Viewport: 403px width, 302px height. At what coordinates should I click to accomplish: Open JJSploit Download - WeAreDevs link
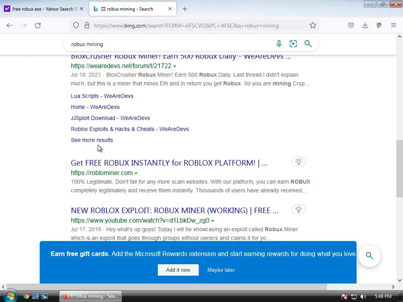(110, 118)
